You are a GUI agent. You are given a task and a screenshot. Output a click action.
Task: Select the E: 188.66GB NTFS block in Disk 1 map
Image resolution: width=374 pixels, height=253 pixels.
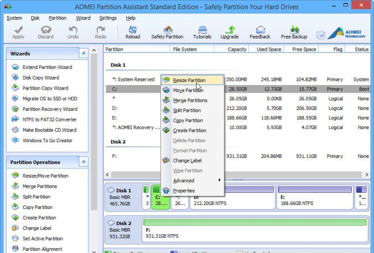pyautogui.click(x=314, y=197)
